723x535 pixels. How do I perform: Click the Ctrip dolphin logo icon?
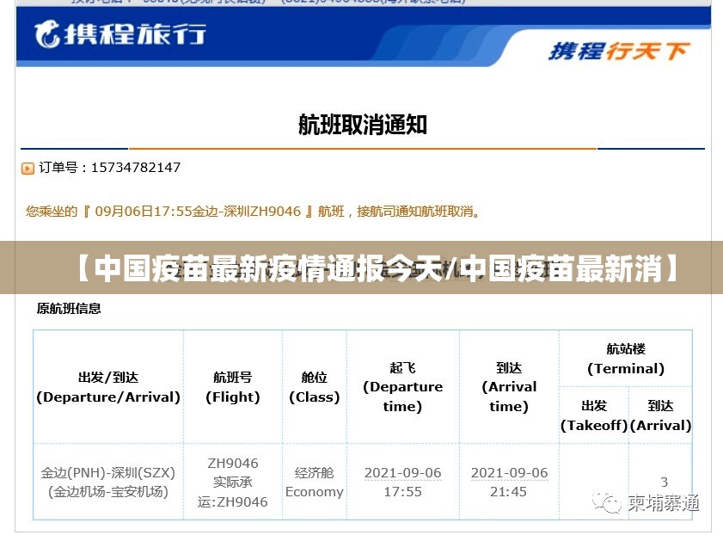click(x=46, y=34)
